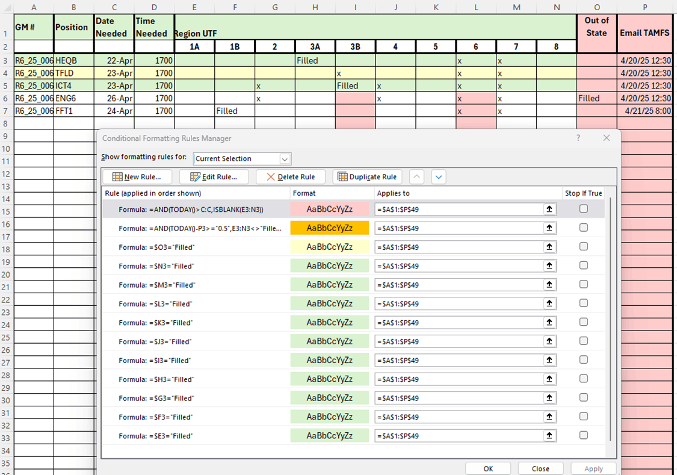Viewport: 677px width, 475px height.
Task: Click the Region UTF header cell
Action: click(x=376, y=27)
